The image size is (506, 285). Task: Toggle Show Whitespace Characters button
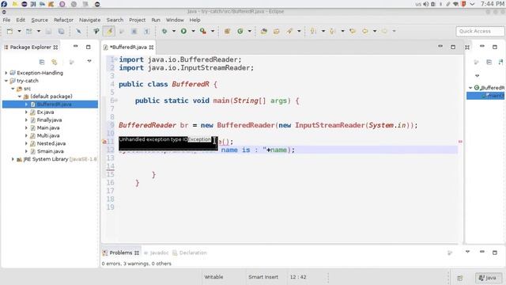point(146,31)
